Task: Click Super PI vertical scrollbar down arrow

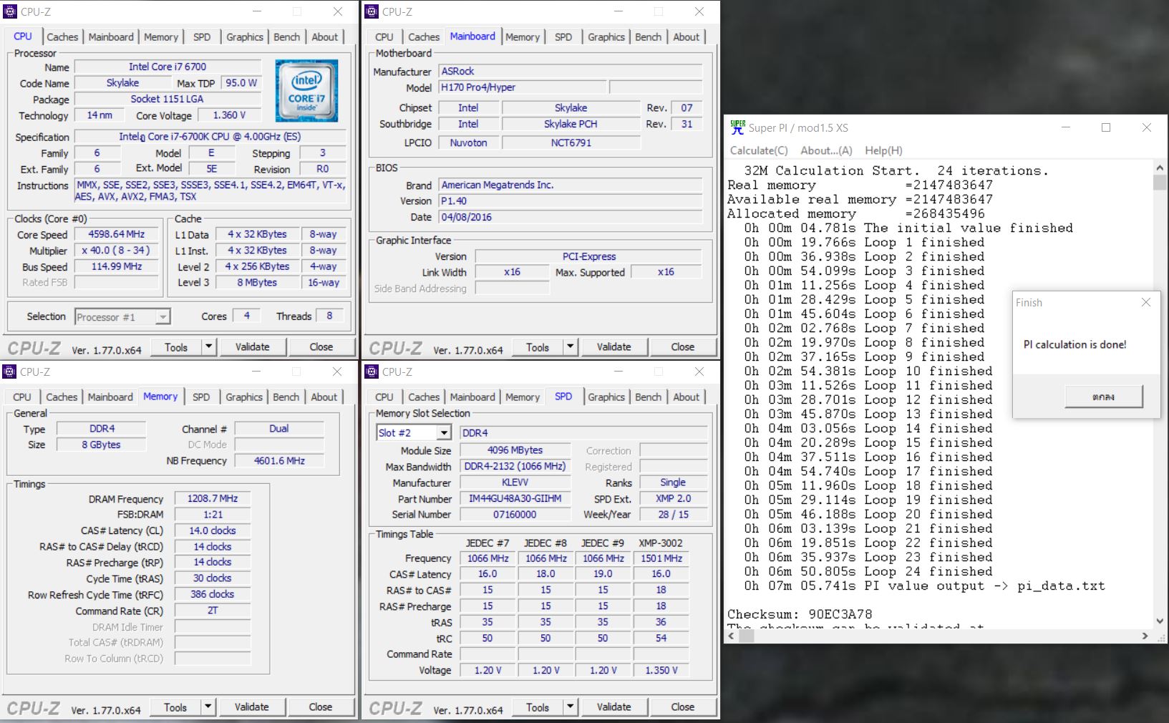Action: click(1160, 621)
